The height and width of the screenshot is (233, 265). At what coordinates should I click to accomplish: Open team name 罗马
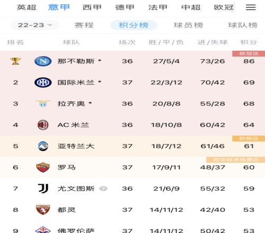click(x=67, y=167)
